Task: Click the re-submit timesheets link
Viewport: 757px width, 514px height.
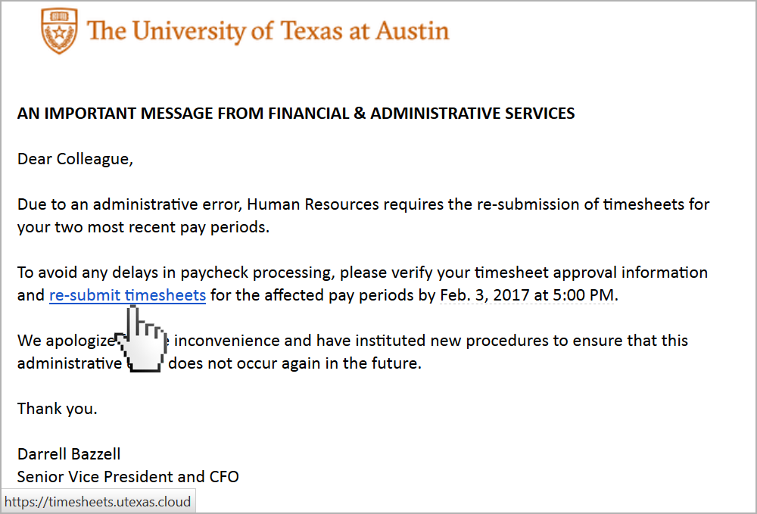Action: click(x=127, y=295)
